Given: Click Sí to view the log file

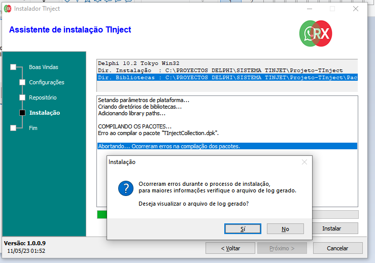Looking at the screenshot, I should (243, 229).
